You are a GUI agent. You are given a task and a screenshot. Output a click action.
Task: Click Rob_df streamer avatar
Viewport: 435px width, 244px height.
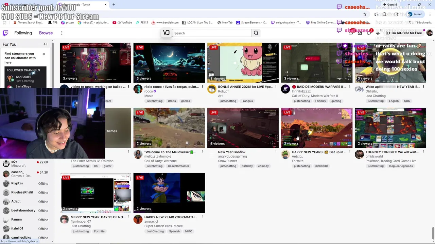click(212, 89)
